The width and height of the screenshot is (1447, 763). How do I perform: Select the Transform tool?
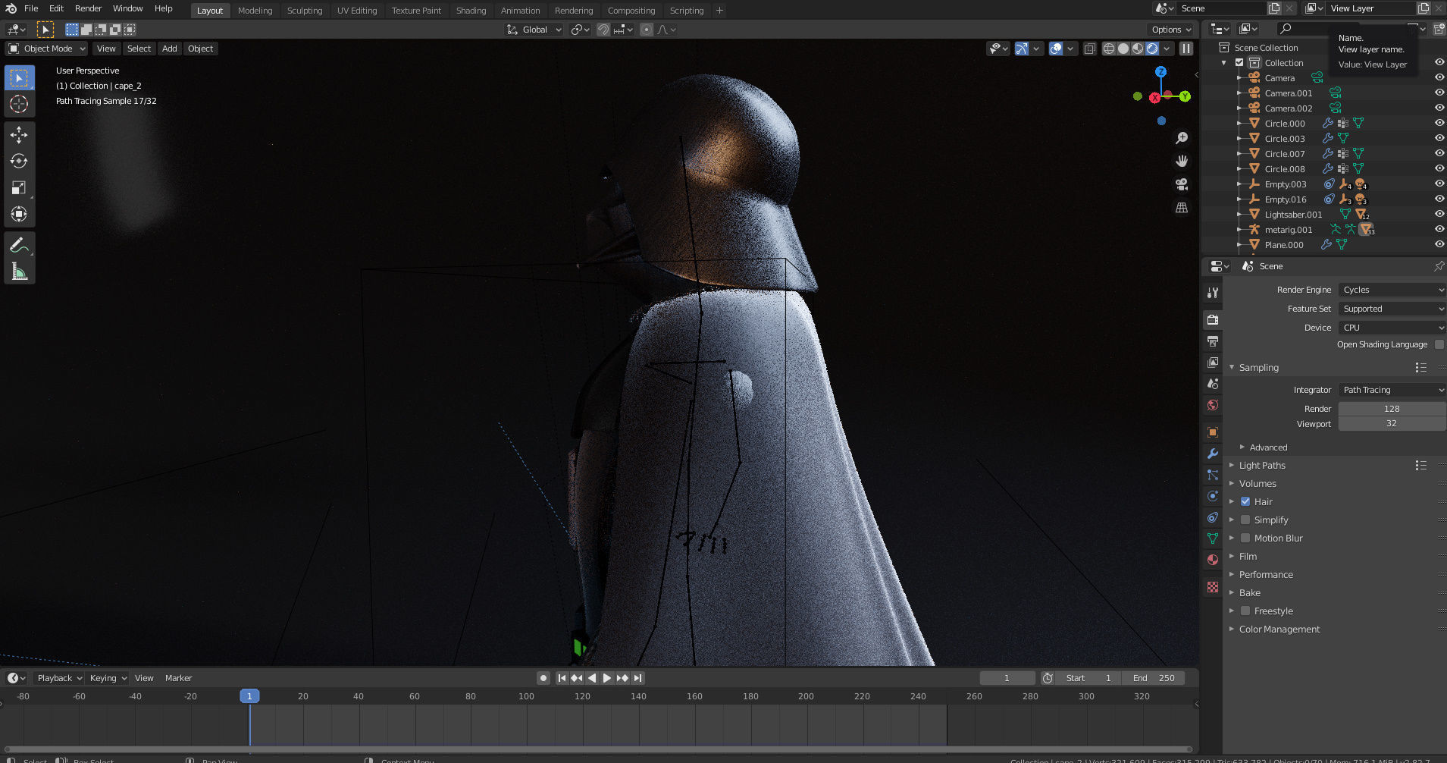(x=19, y=215)
